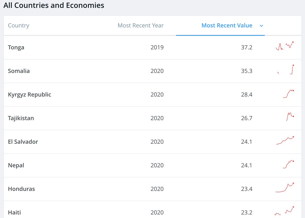Open the Tonga country link

point(16,47)
